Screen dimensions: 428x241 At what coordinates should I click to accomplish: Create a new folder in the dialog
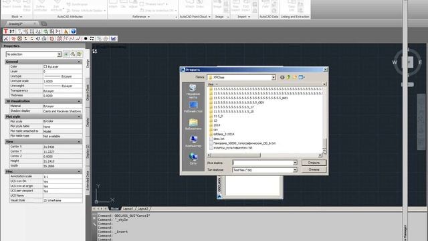(294, 78)
